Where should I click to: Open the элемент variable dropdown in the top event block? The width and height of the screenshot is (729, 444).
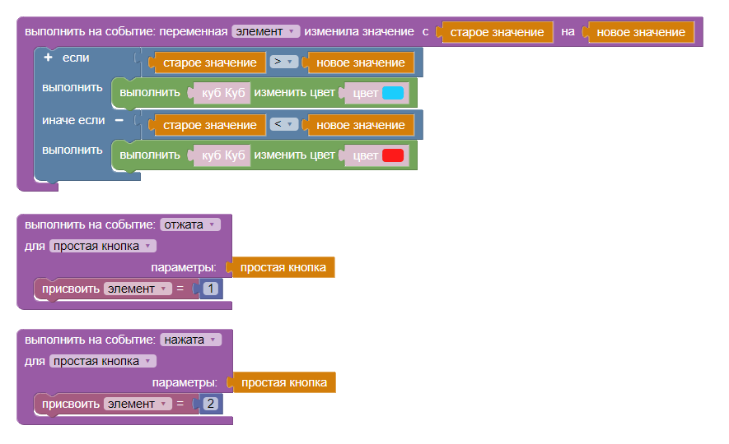click(x=268, y=31)
